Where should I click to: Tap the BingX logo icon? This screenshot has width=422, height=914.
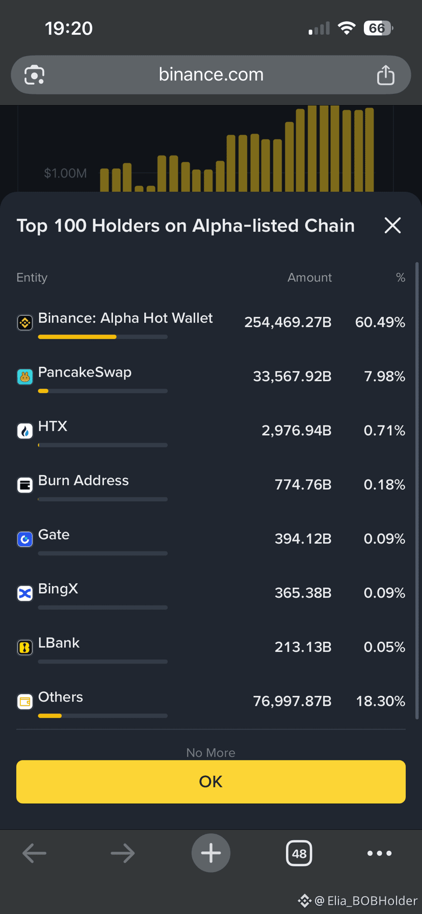click(25, 593)
